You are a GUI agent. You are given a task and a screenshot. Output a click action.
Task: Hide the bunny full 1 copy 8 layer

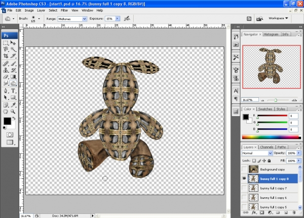244,179
